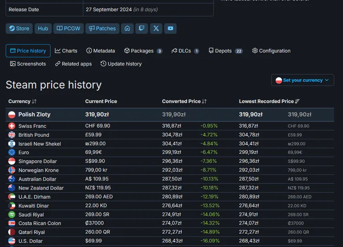This screenshot has height=247, width=343.
Task: Select the U.S. Dollar price row
Action: pos(170,241)
